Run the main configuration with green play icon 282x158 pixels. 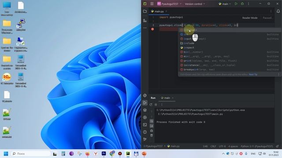(x=236, y=4)
